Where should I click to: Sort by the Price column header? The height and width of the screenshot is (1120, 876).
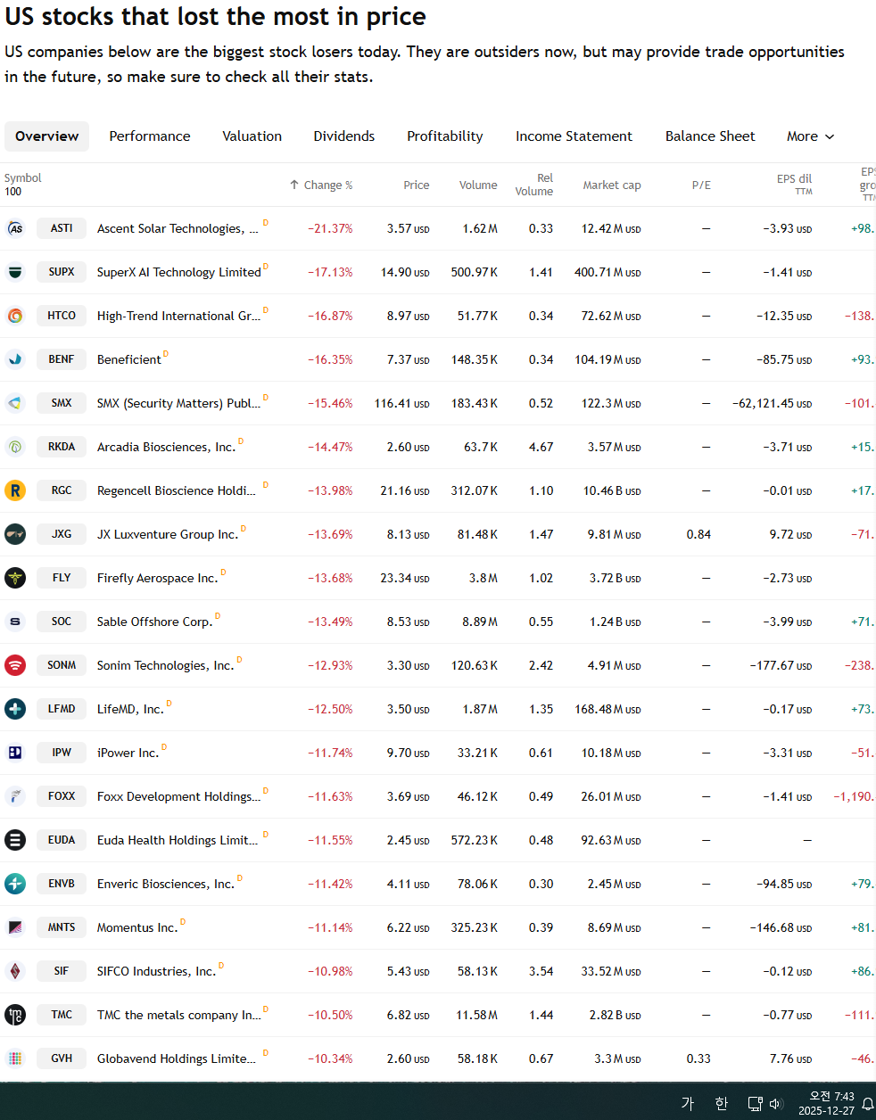[x=417, y=185]
